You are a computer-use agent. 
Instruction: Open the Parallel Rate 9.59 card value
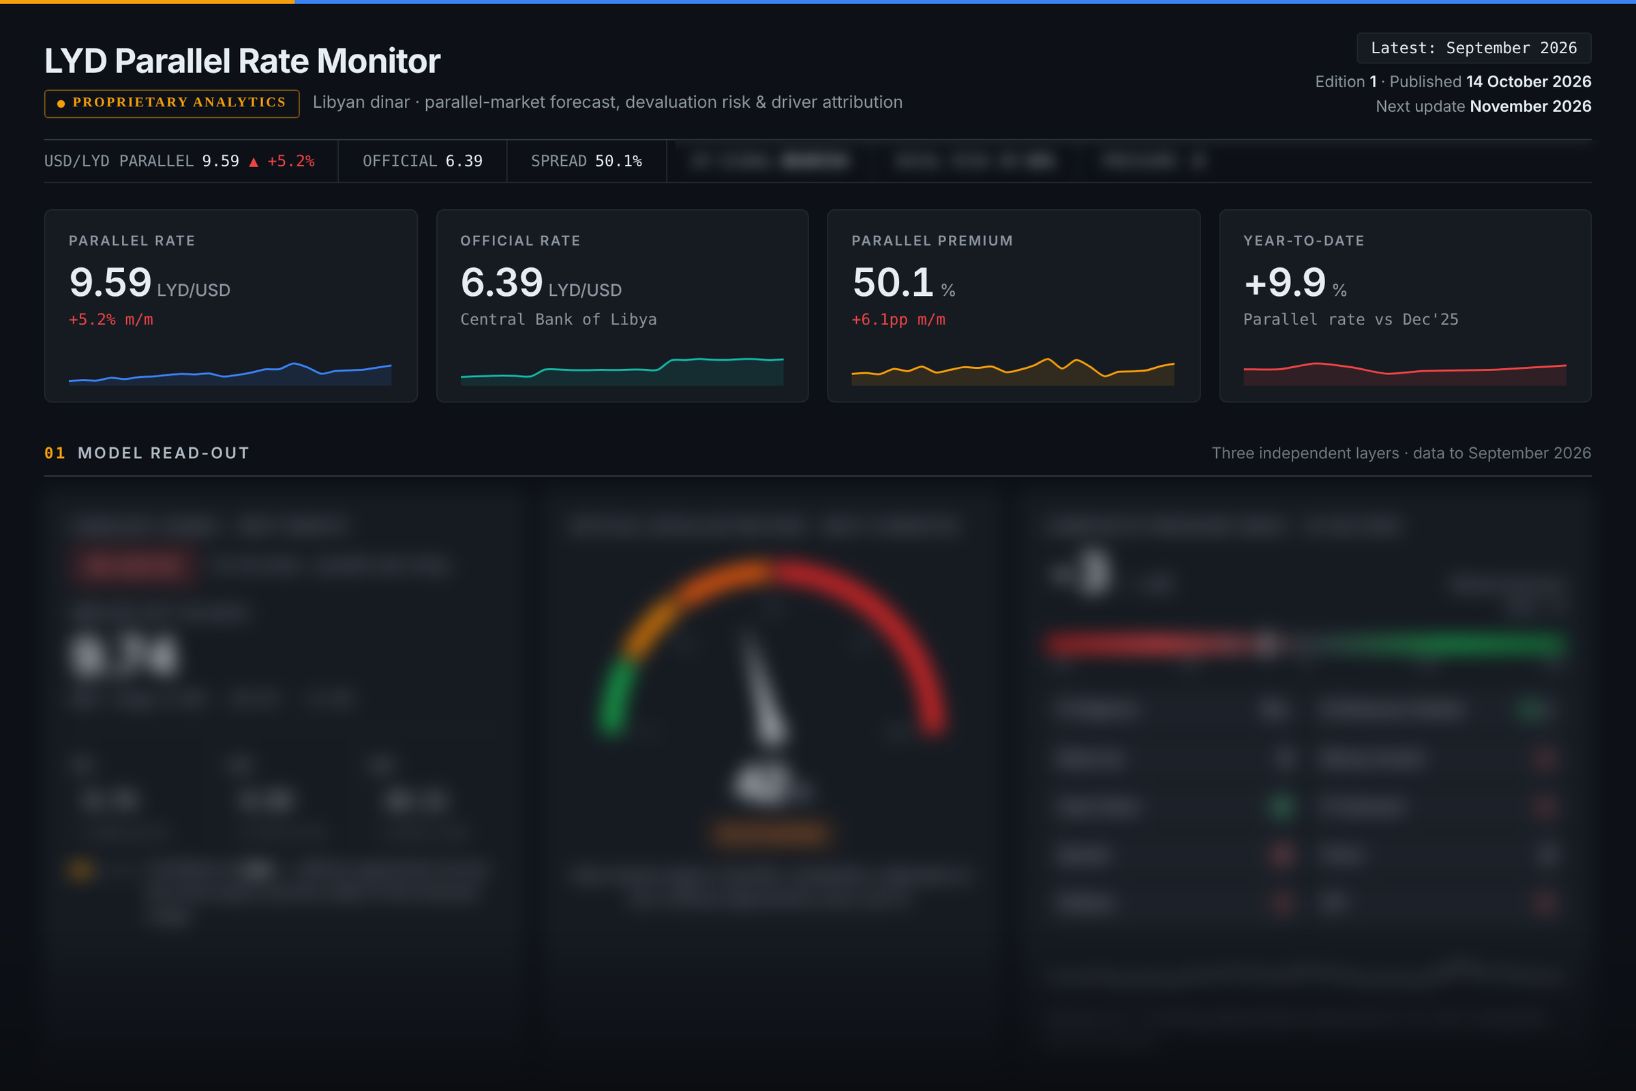(x=110, y=282)
